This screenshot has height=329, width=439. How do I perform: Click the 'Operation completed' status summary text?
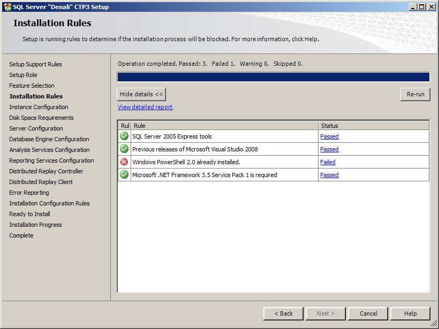coord(210,64)
